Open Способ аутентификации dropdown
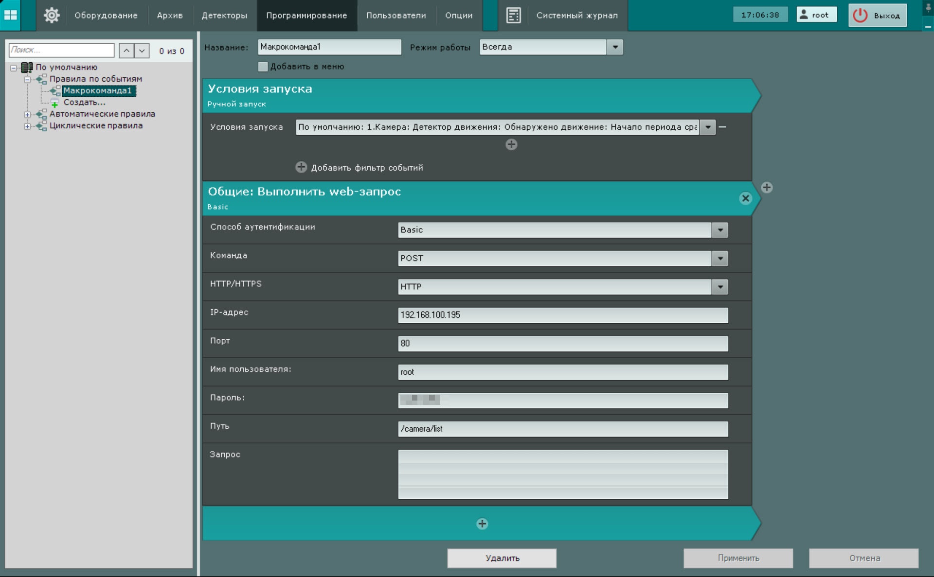The height and width of the screenshot is (577, 934). (720, 230)
